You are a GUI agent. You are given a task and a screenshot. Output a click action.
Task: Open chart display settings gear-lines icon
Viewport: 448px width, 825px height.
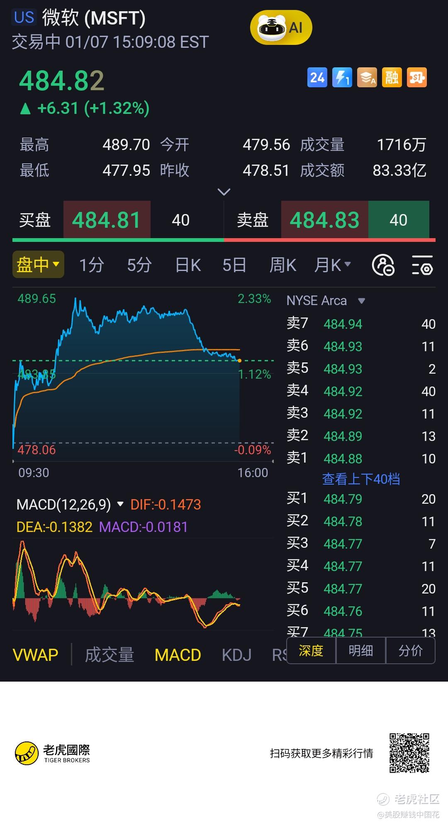(x=422, y=265)
